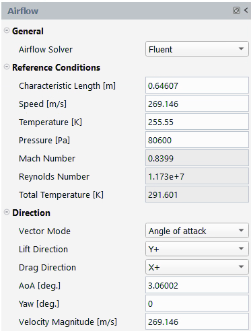Click the Airflow panel title
This screenshot has height=331, width=251.
point(23,11)
